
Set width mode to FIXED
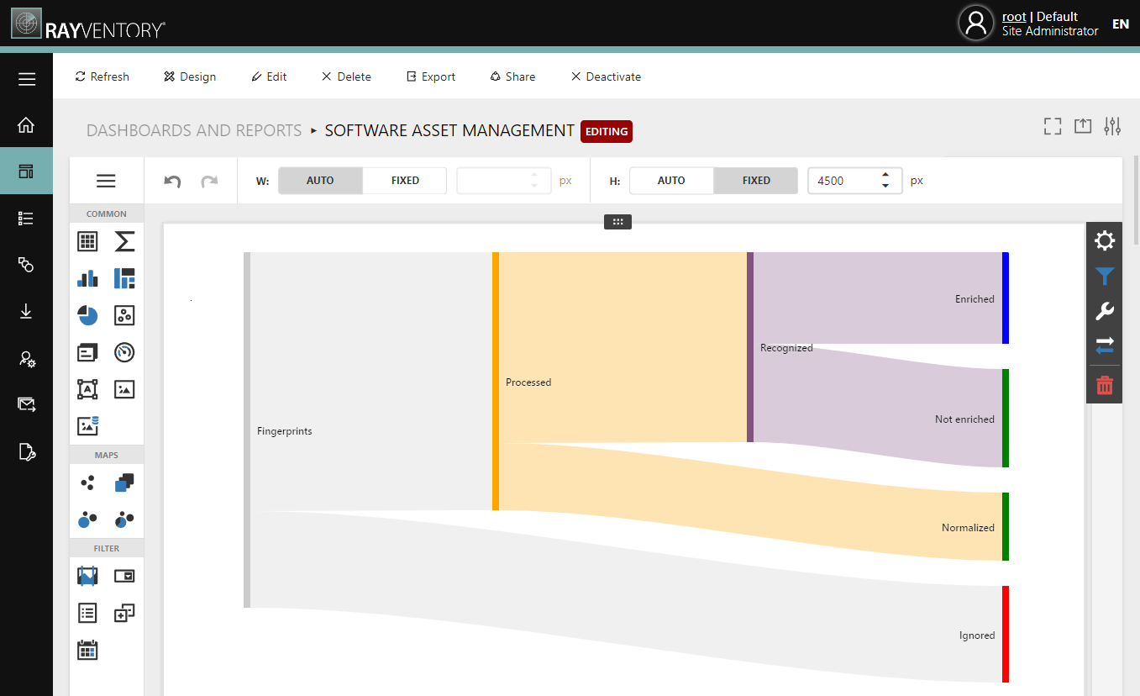[405, 181]
